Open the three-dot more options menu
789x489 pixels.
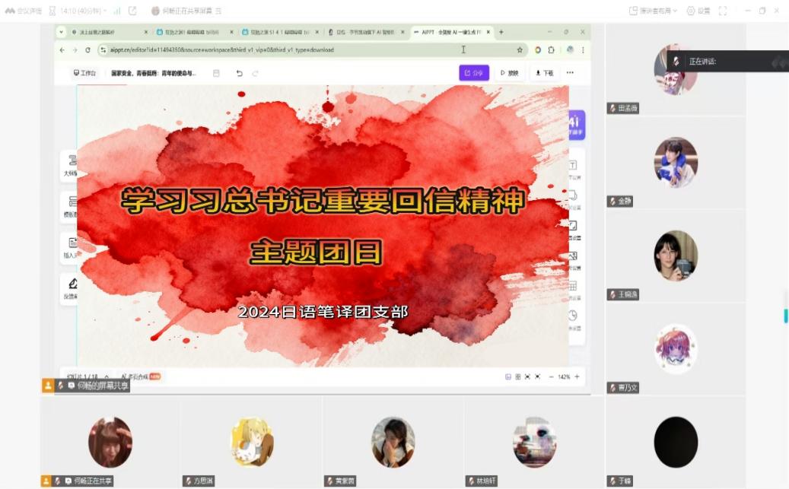tap(570, 73)
